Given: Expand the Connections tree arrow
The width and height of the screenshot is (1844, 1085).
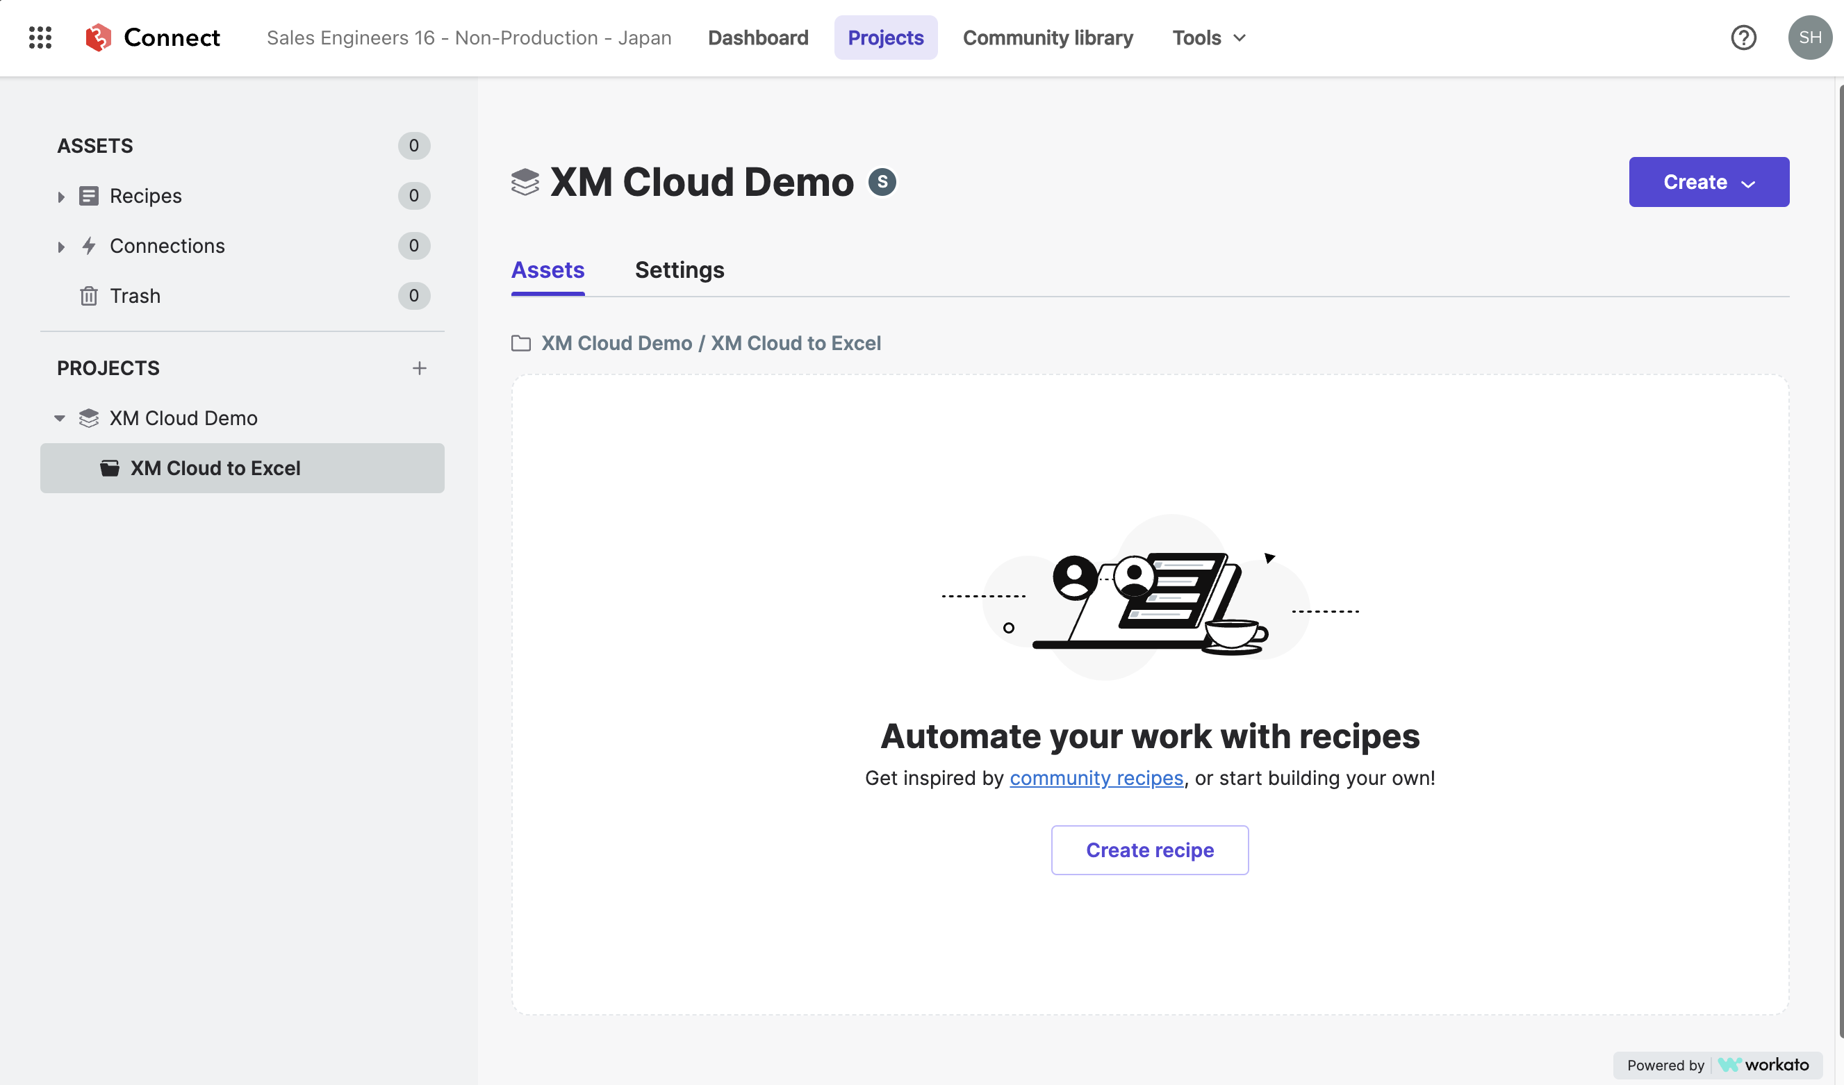Looking at the screenshot, I should [x=60, y=247].
